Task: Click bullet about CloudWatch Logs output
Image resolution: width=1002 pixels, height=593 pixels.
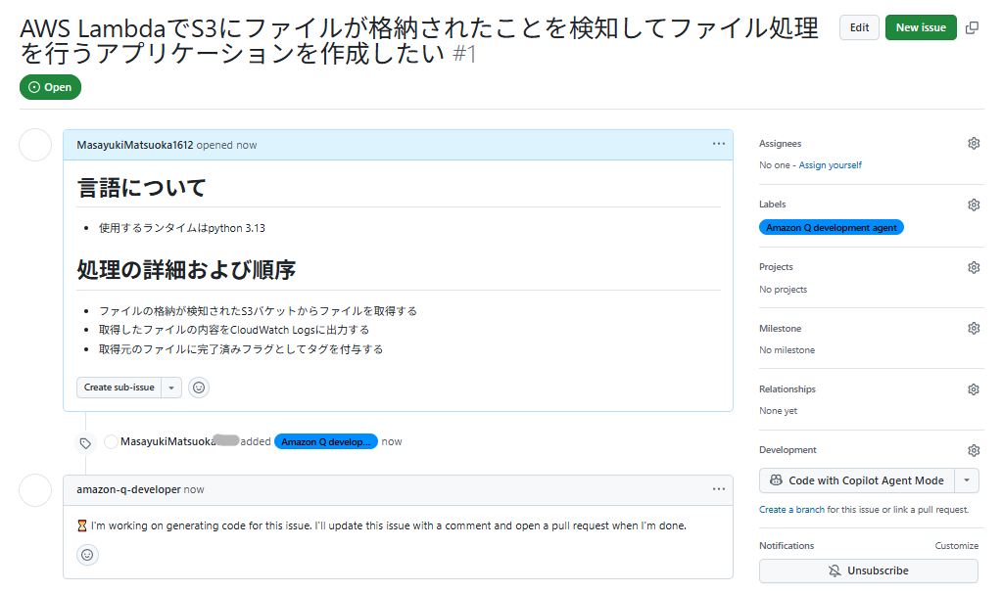Action: pyautogui.click(x=234, y=330)
